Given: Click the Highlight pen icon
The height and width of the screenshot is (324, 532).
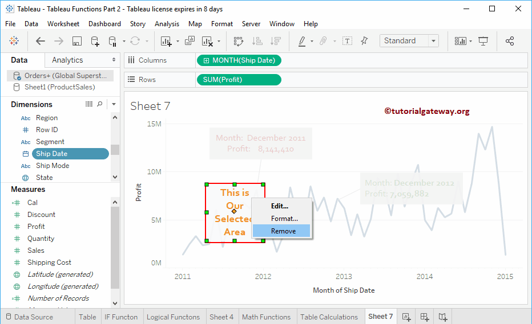Looking at the screenshot, I should 301,41.
